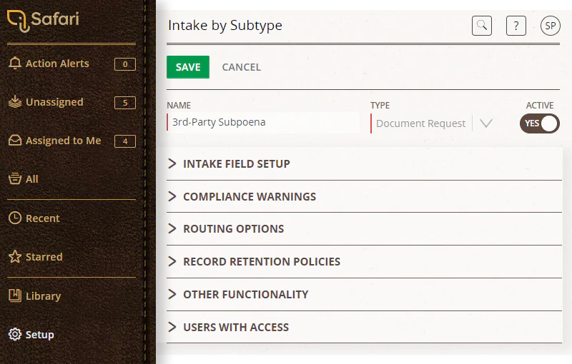Toggle the Active YES switch off
The image size is (572, 364).
pyautogui.click(x=540, y=123)
